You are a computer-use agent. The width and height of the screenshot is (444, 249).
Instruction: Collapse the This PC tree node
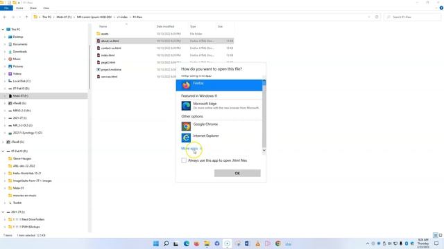pos(3,29)
